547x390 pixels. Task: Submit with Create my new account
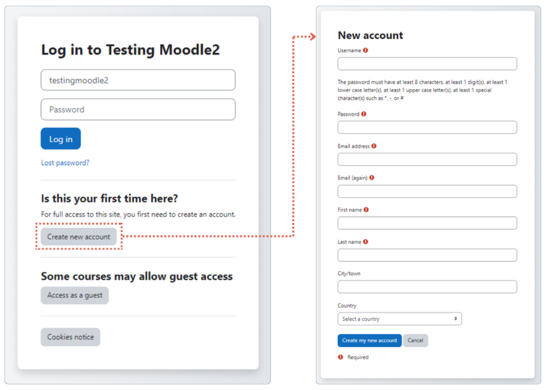369,340
